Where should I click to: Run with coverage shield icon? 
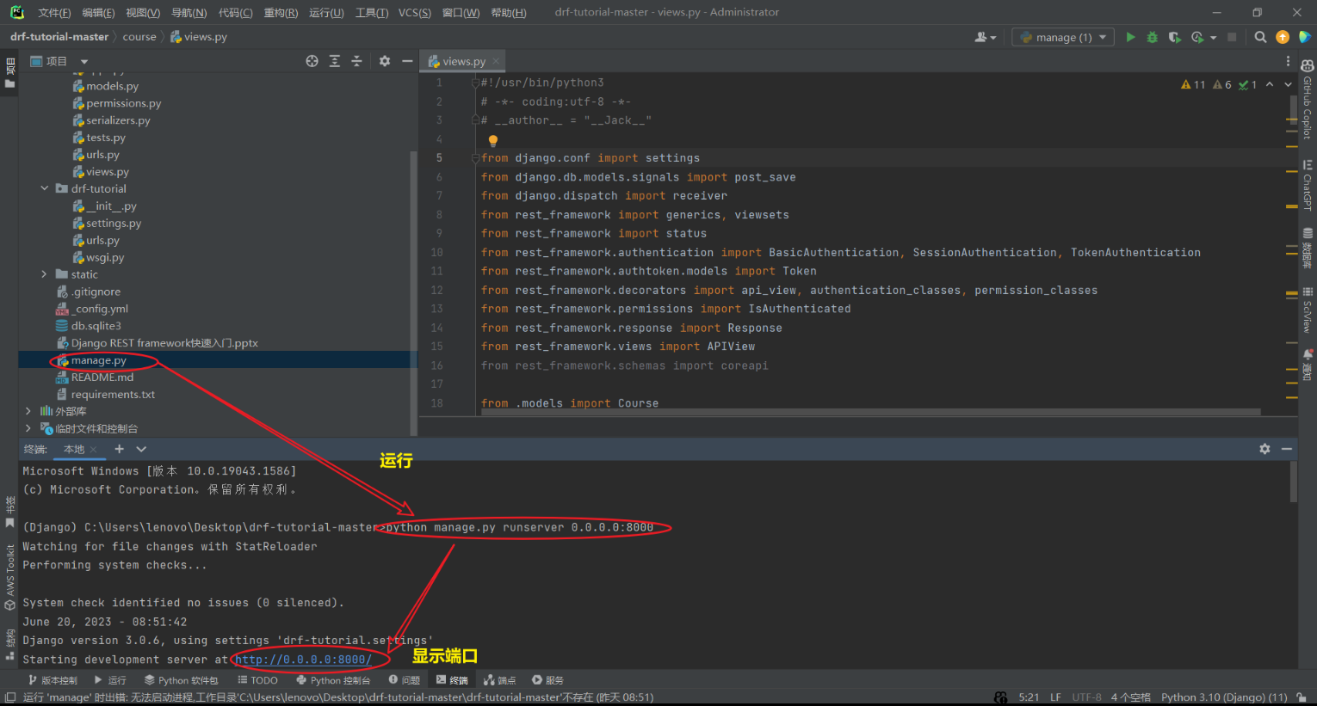(1174, 37)
